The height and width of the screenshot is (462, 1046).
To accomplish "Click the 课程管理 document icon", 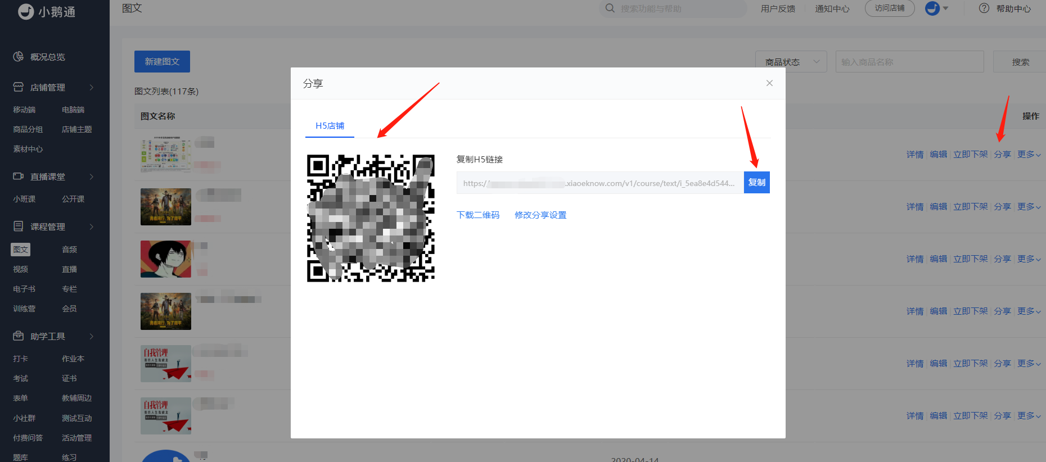I will [19, 227].
